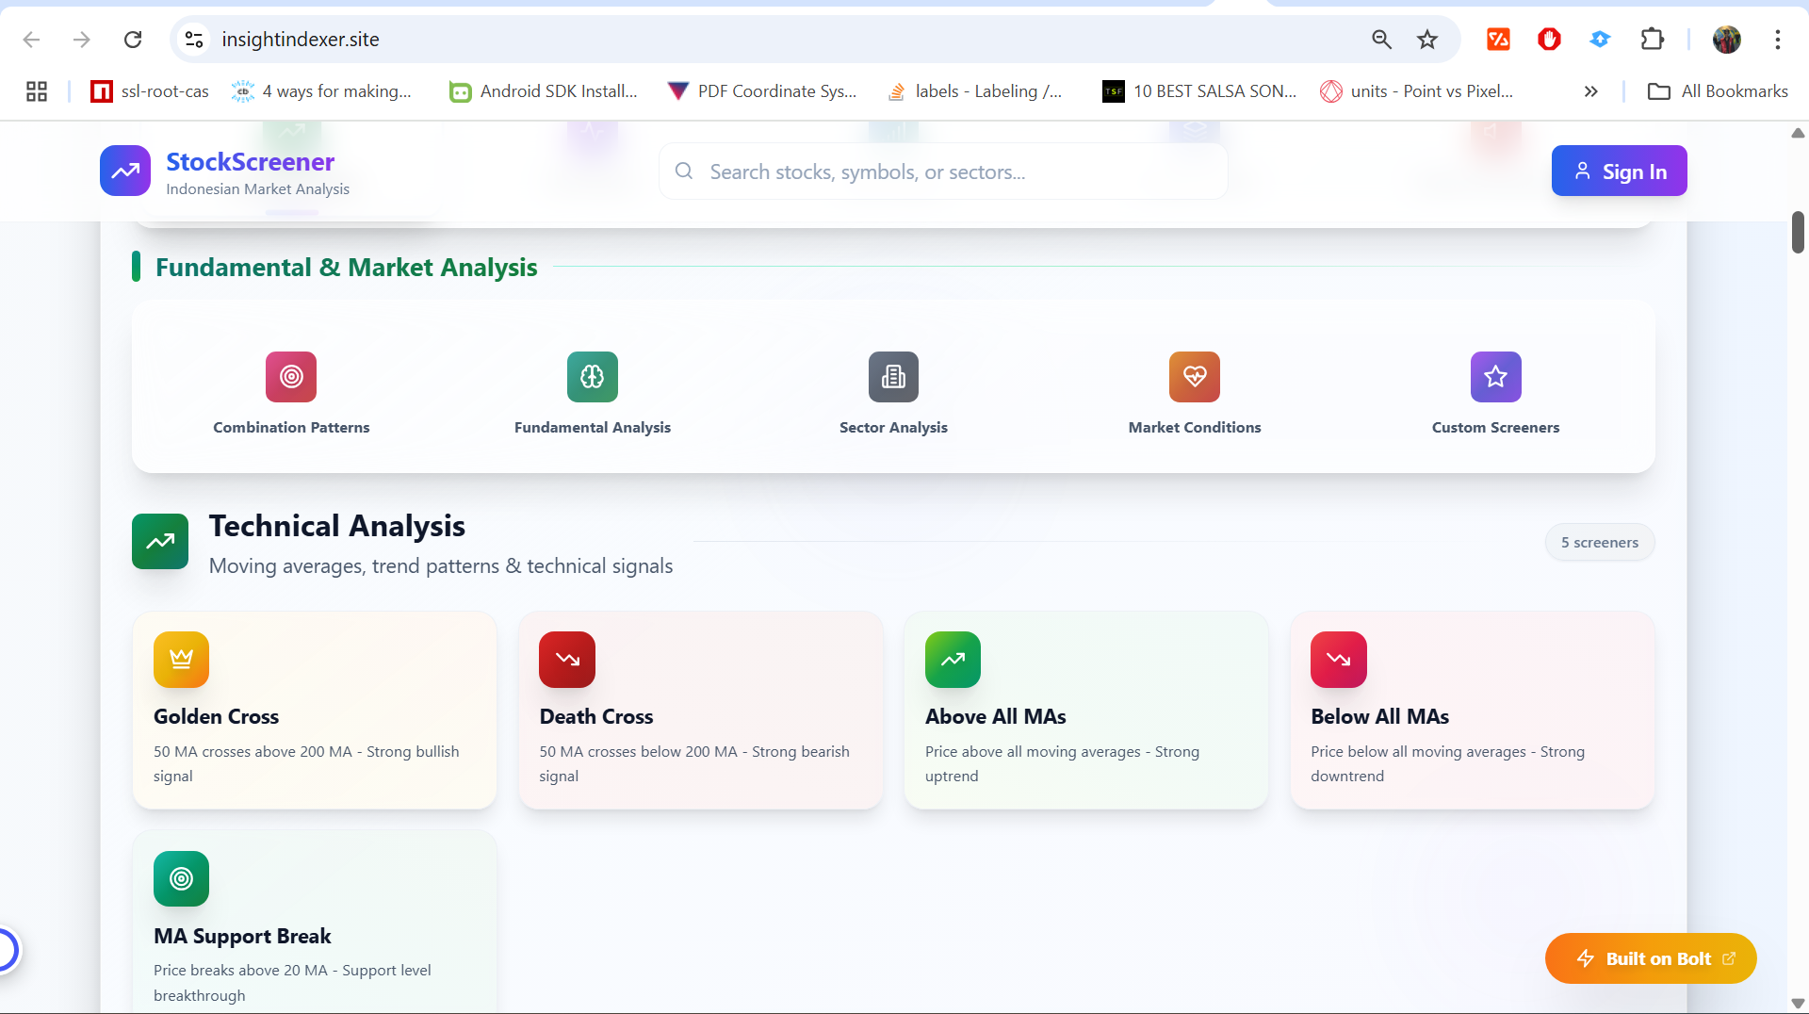The height and width of the screenshot is (1014, 1809).
Task: Open the Android SDK Install bookmark
Action: point(544,91)
